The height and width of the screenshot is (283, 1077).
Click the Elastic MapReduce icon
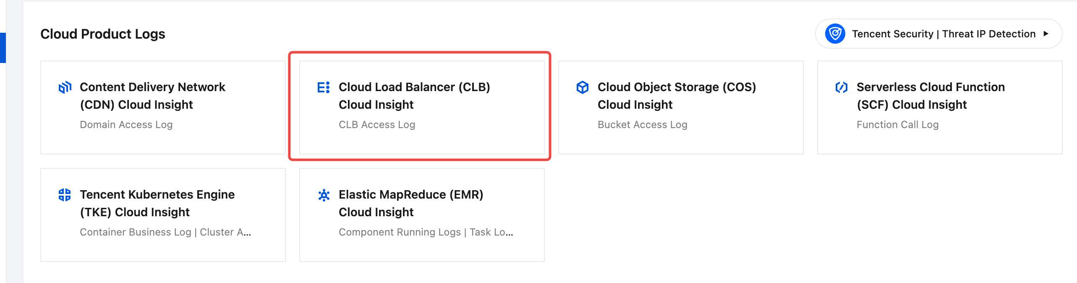tap(324, 195)
